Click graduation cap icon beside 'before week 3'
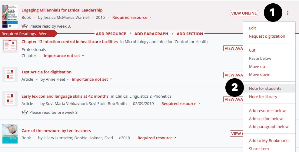Screen dimensions: 299x152 coord(25,113)
